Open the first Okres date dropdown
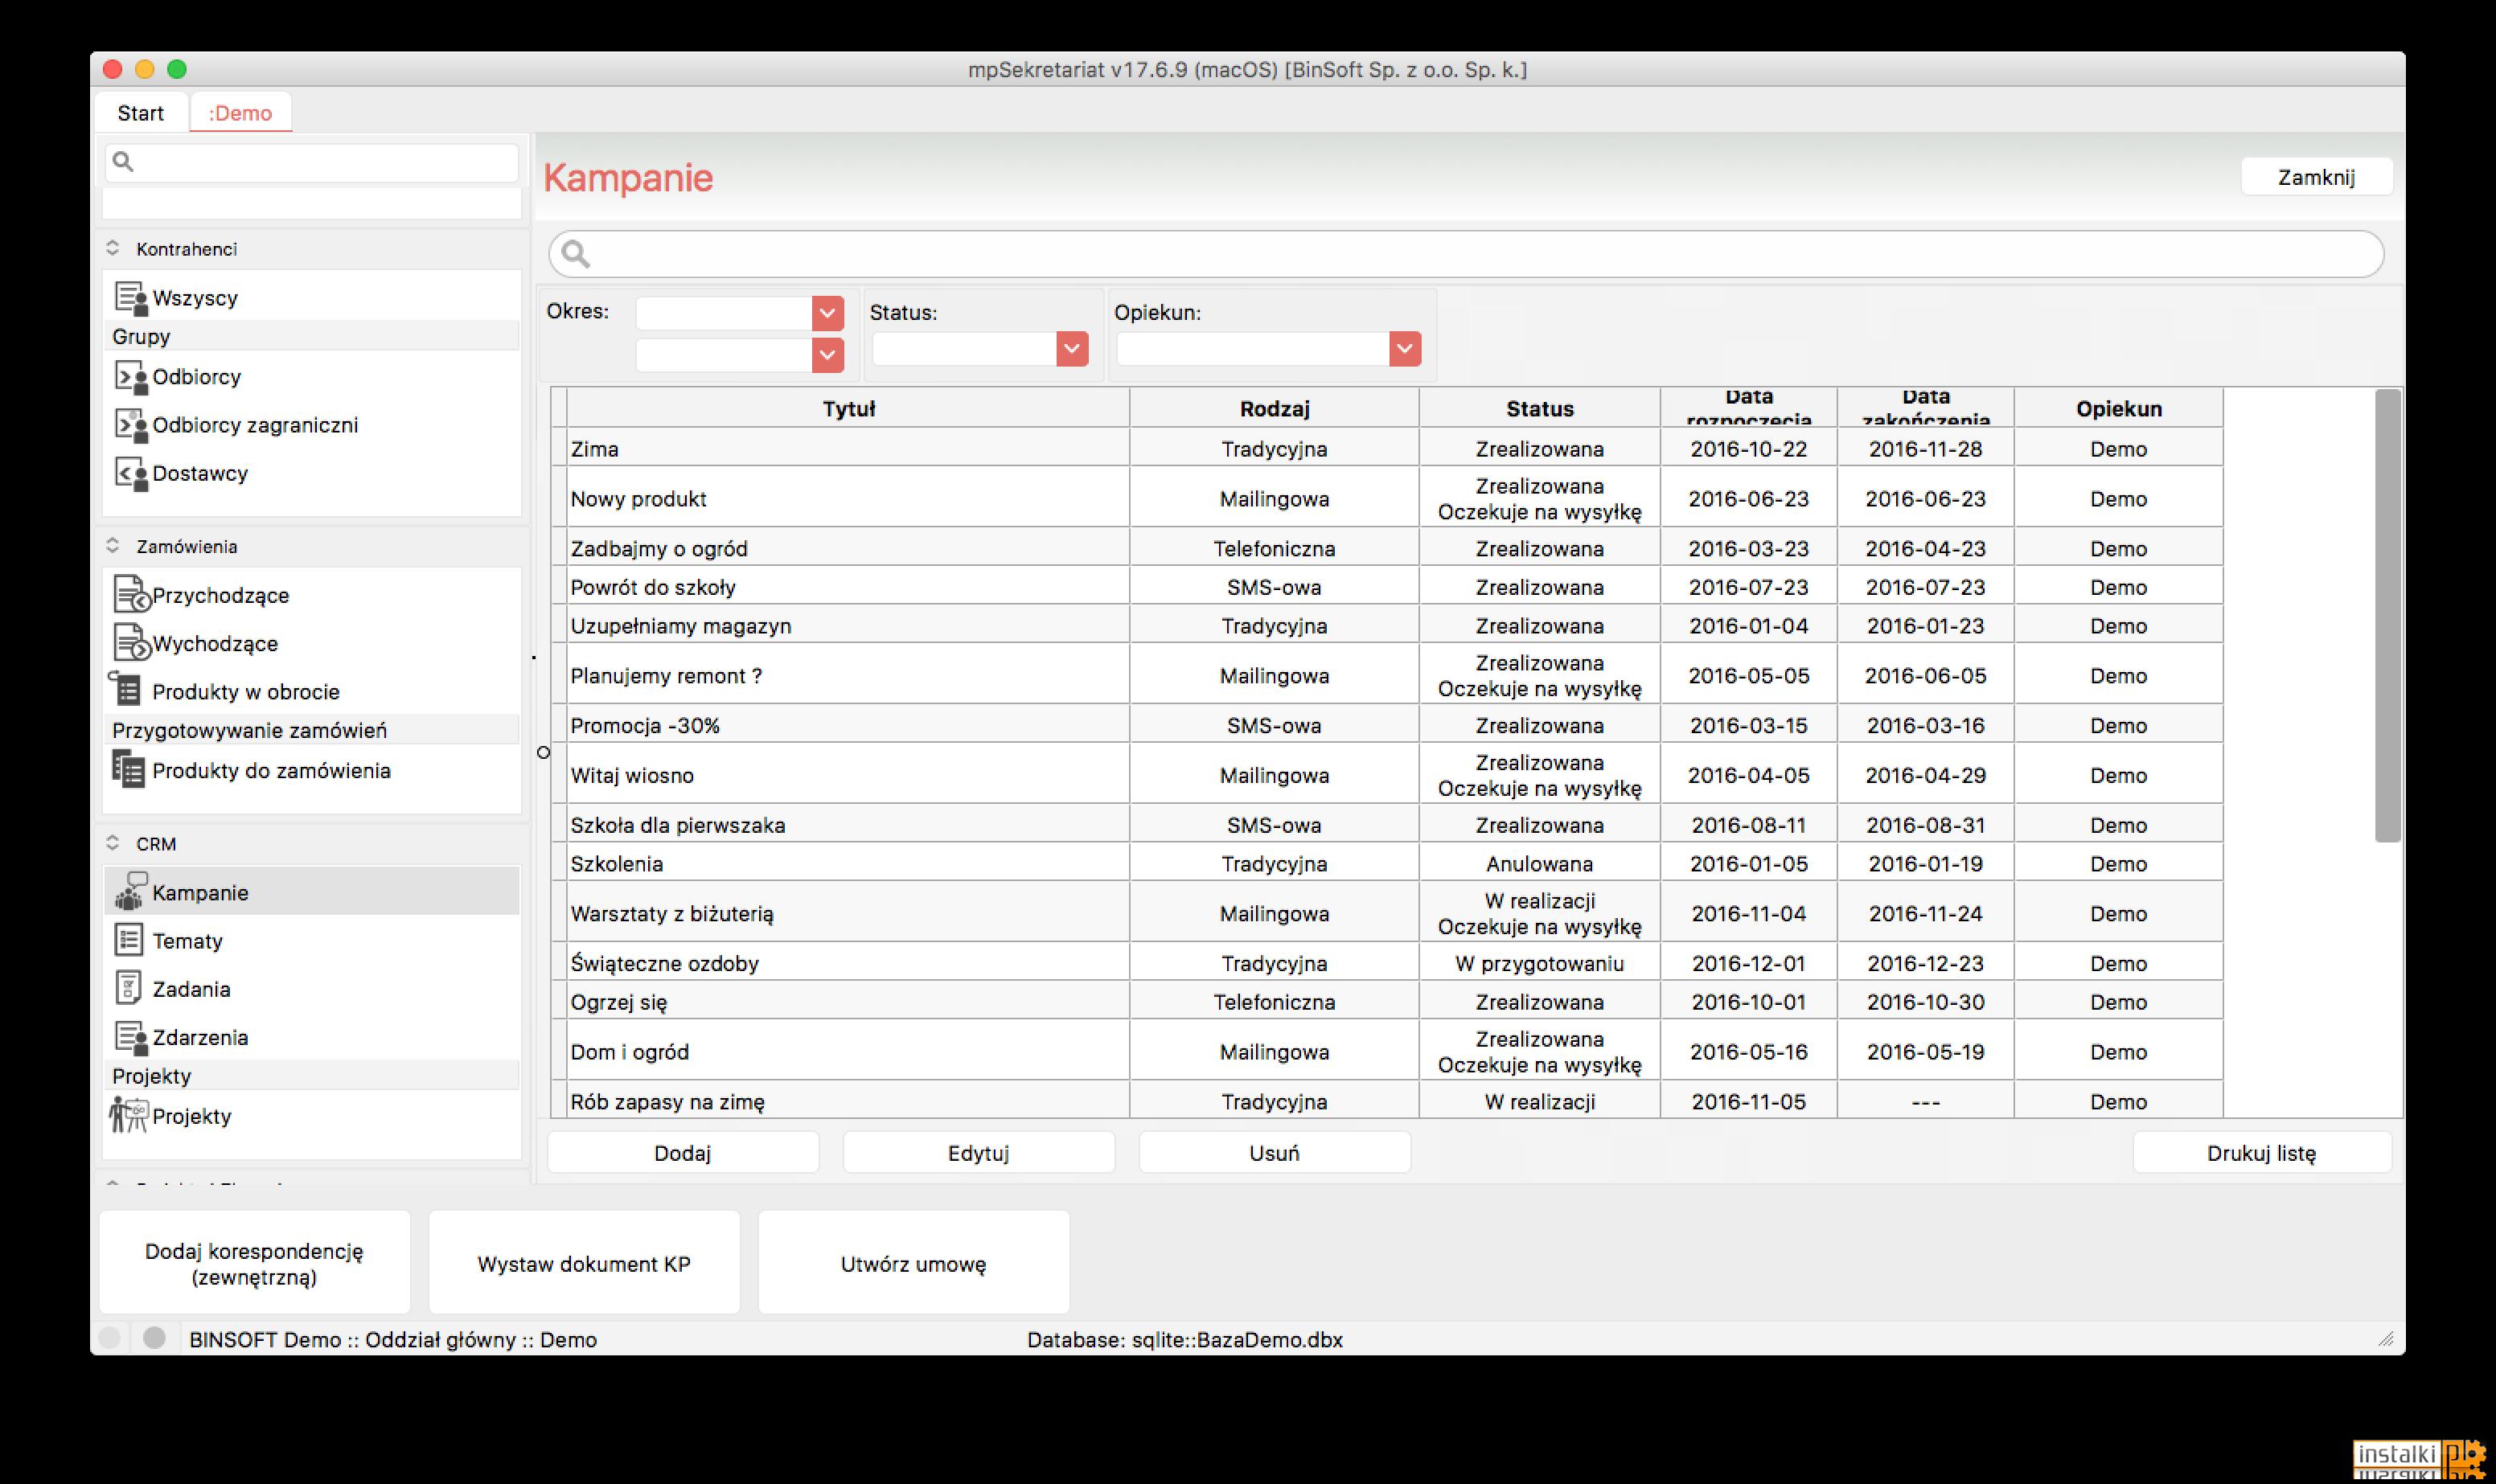 coord(827,313)
